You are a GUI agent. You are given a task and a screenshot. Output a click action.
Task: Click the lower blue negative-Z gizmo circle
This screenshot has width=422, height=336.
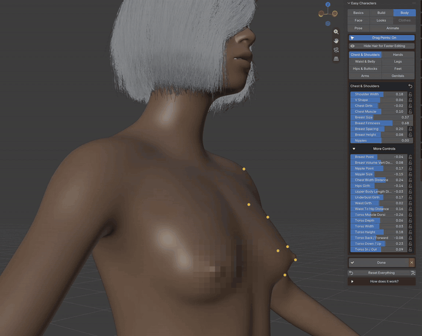(x=328, y=24)
